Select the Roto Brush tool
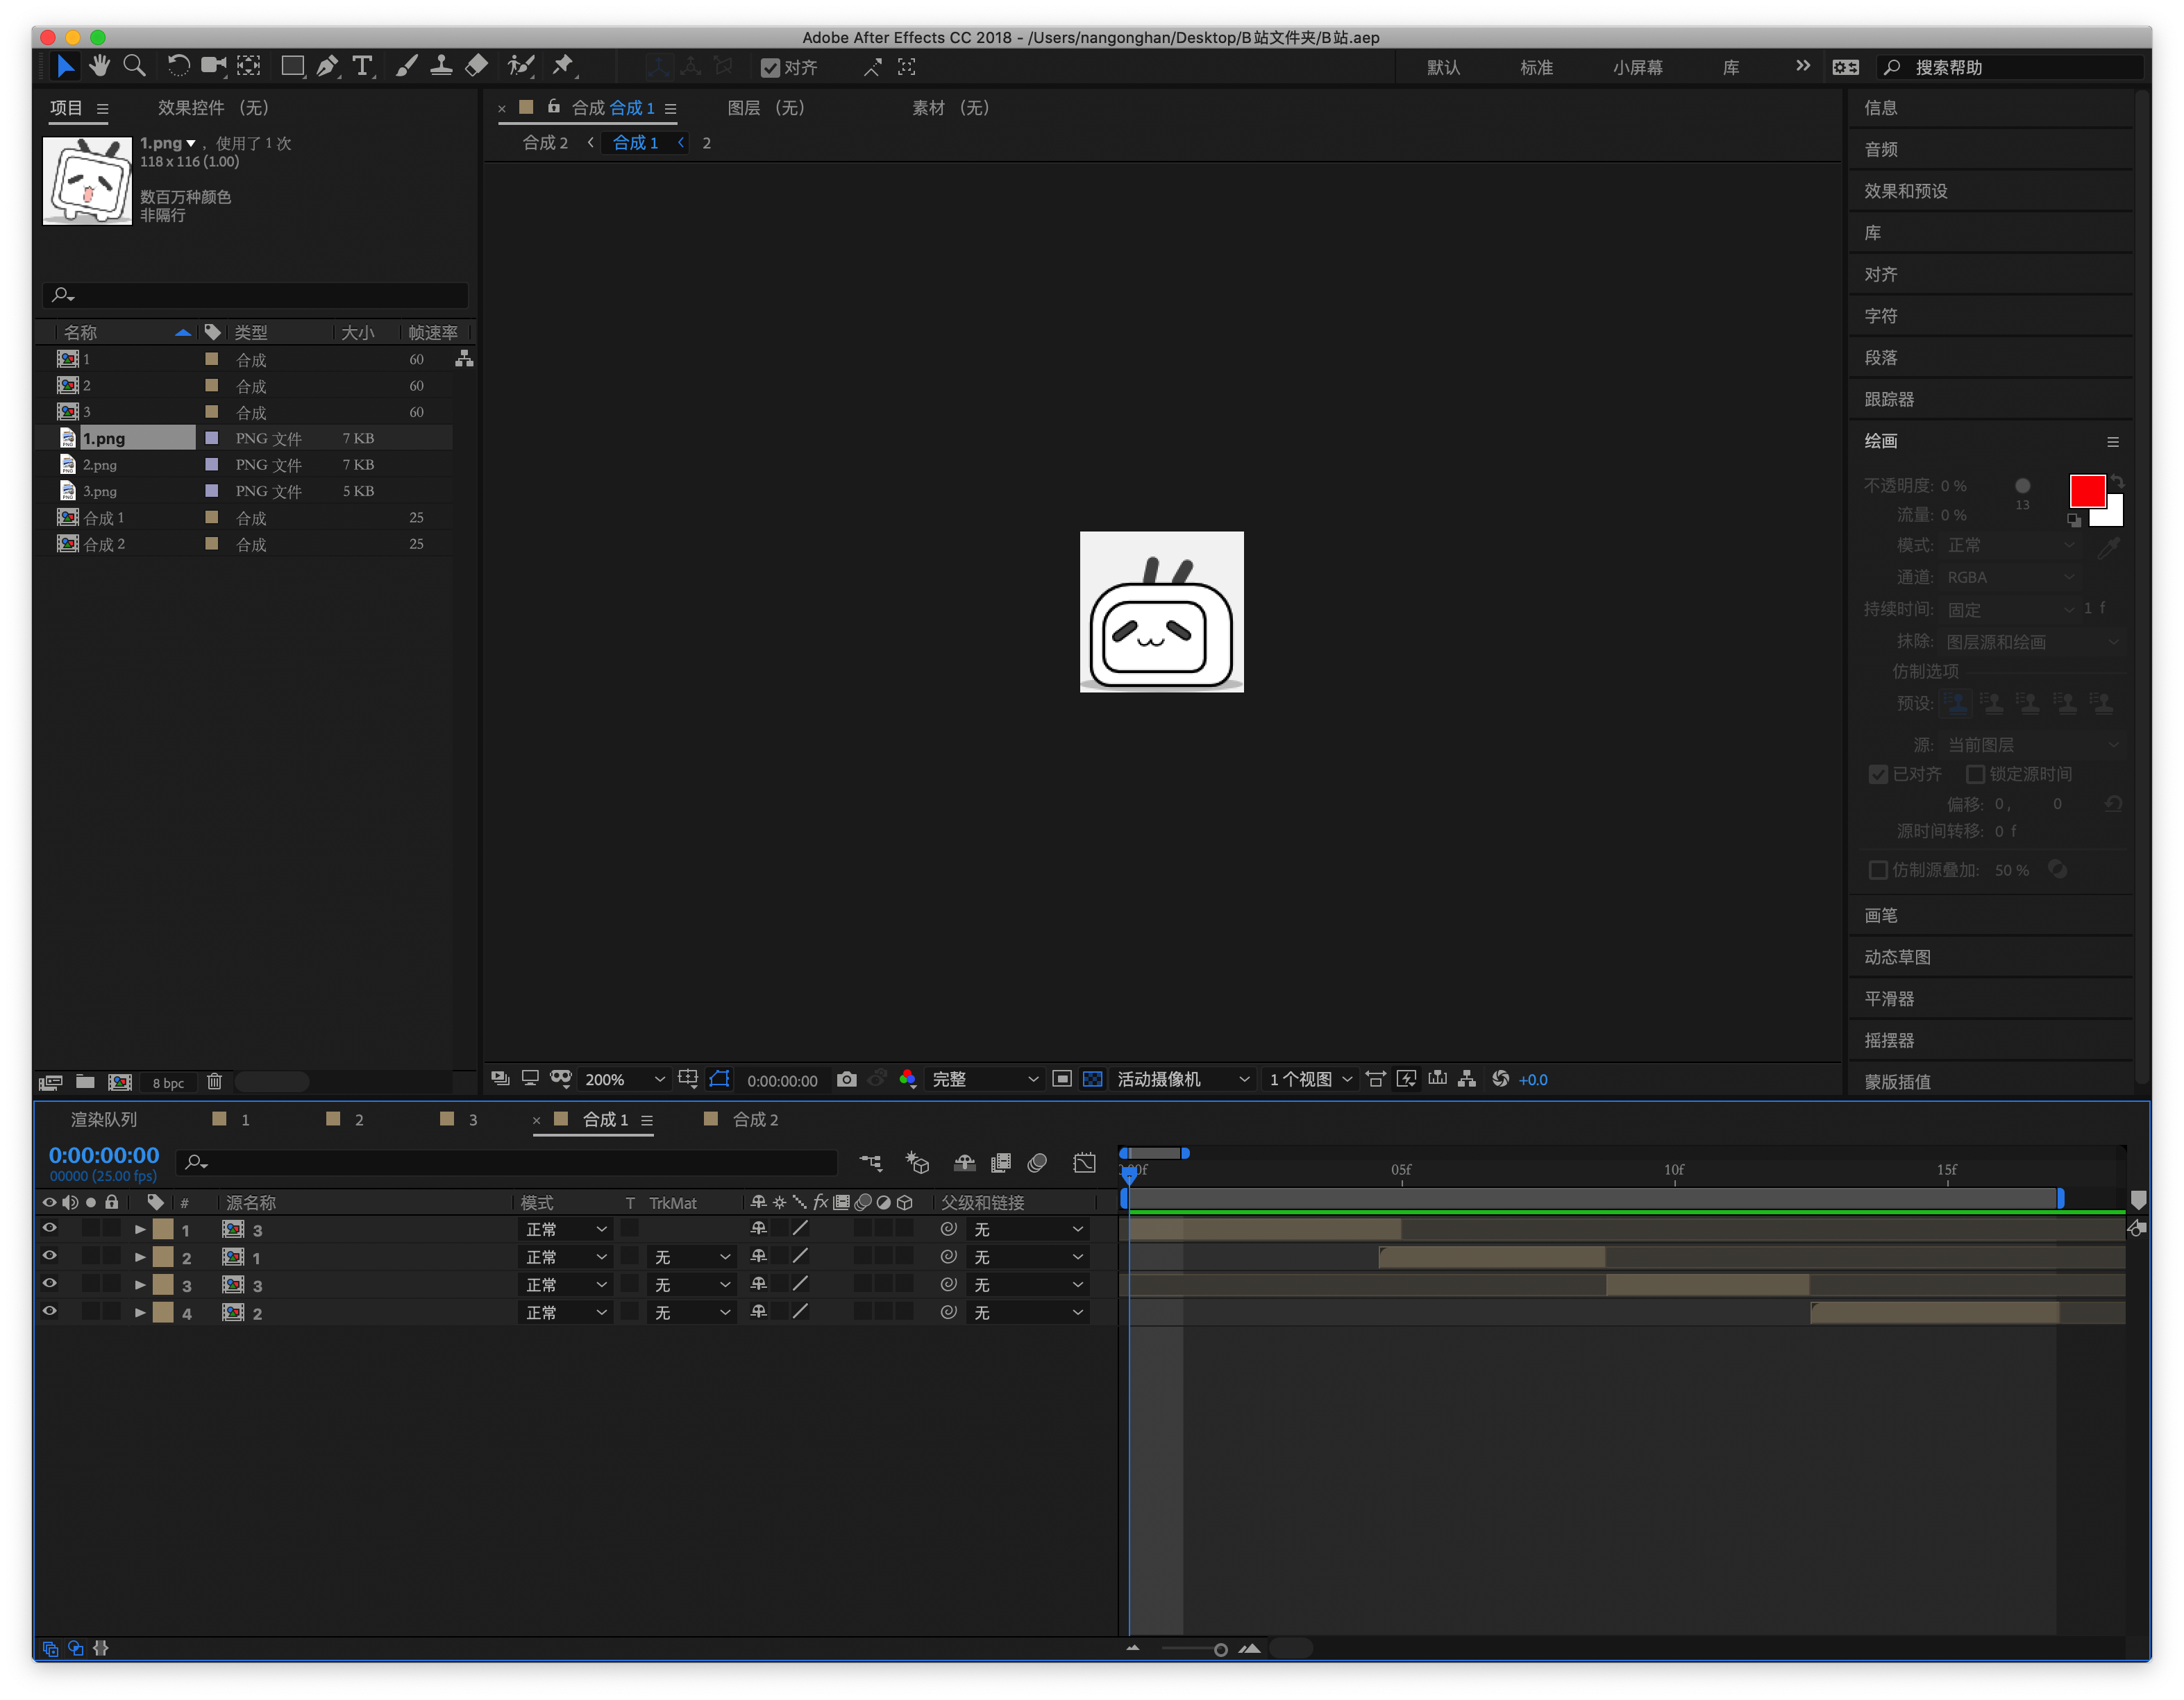 point(520,66)
